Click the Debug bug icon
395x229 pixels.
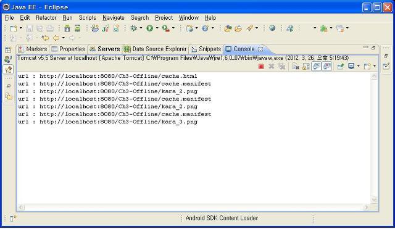133,28
